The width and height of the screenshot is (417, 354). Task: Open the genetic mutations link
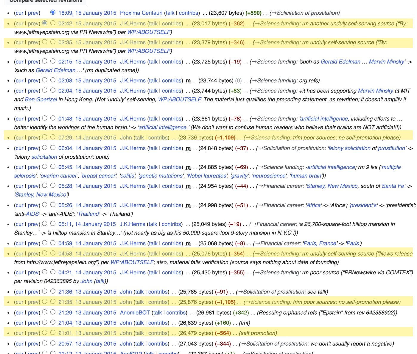click(161, 176)
